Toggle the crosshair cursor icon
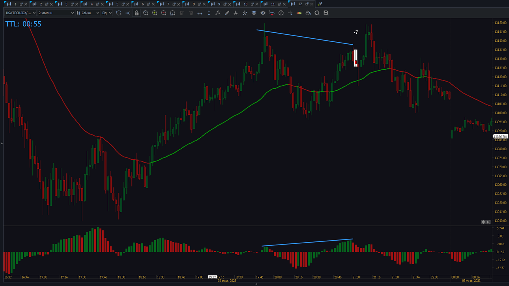509x286 pixels. (290, 13)
